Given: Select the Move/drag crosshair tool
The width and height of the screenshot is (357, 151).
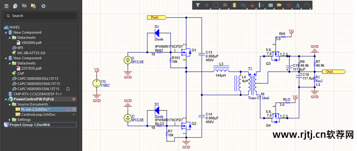Looking at the screenshot, I should click(x=207, y=5).
